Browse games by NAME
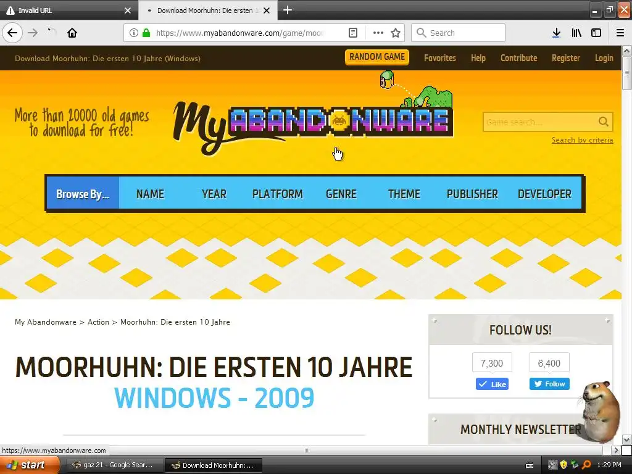This screenshot has width=632, height=474. [x=151, y=194]
